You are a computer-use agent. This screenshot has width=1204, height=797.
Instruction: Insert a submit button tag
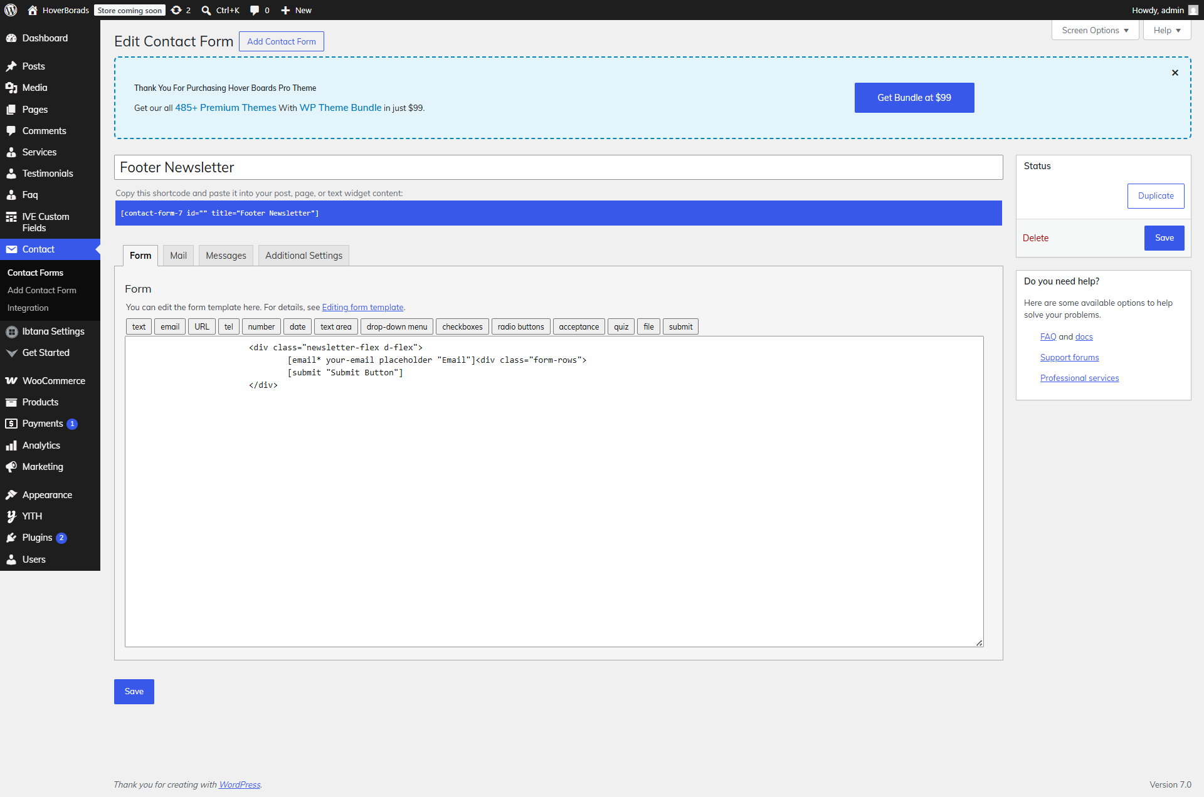680,326
